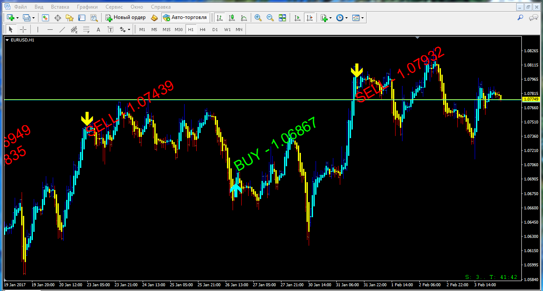Toggle the chart shift option
The image size is (543, 291).
[x=310, y=18]
